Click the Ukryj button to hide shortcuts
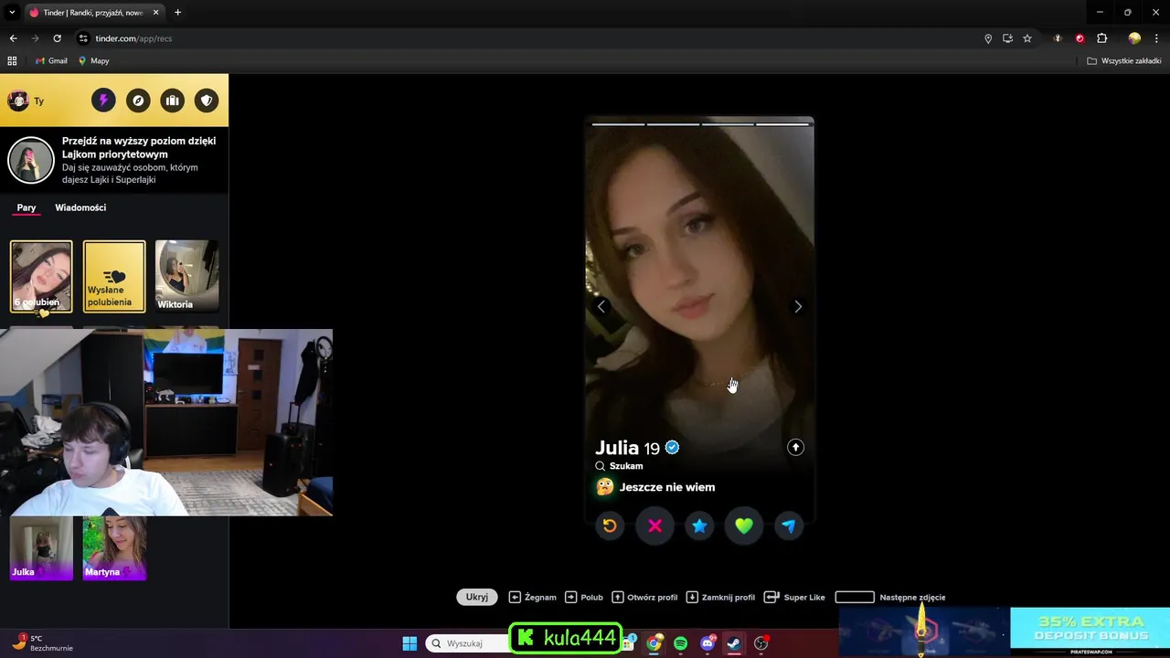The height and width of the screenshot is (658, 1170). [x=477, y=597]
